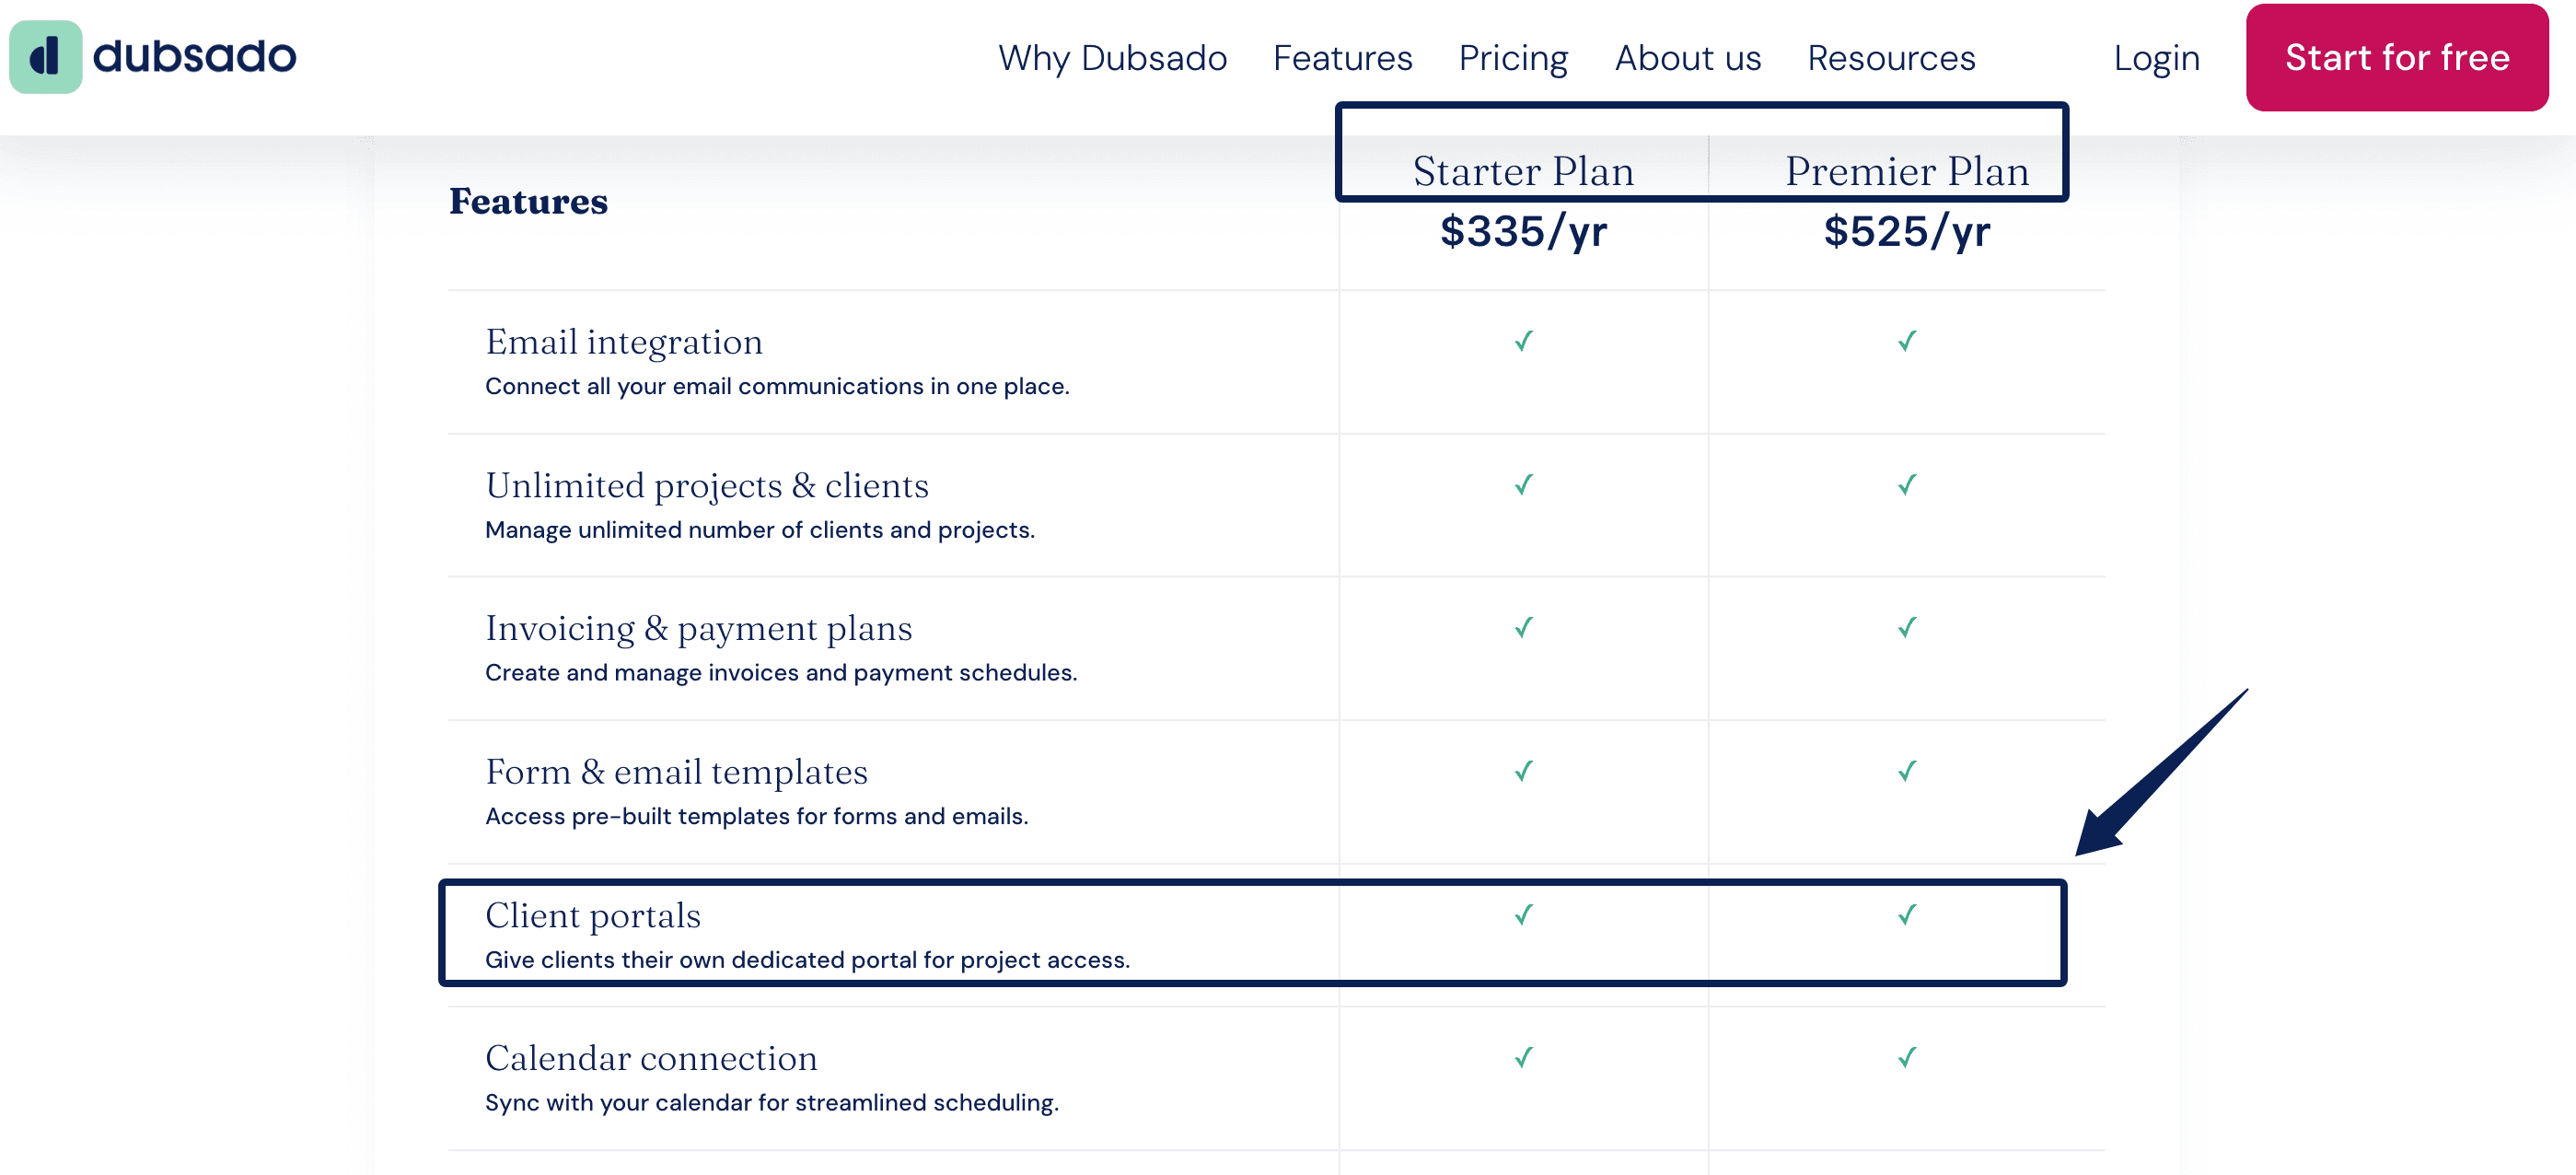Click Form & email templates title
Screen dimensions: 2576x1175
pos(676,772)
